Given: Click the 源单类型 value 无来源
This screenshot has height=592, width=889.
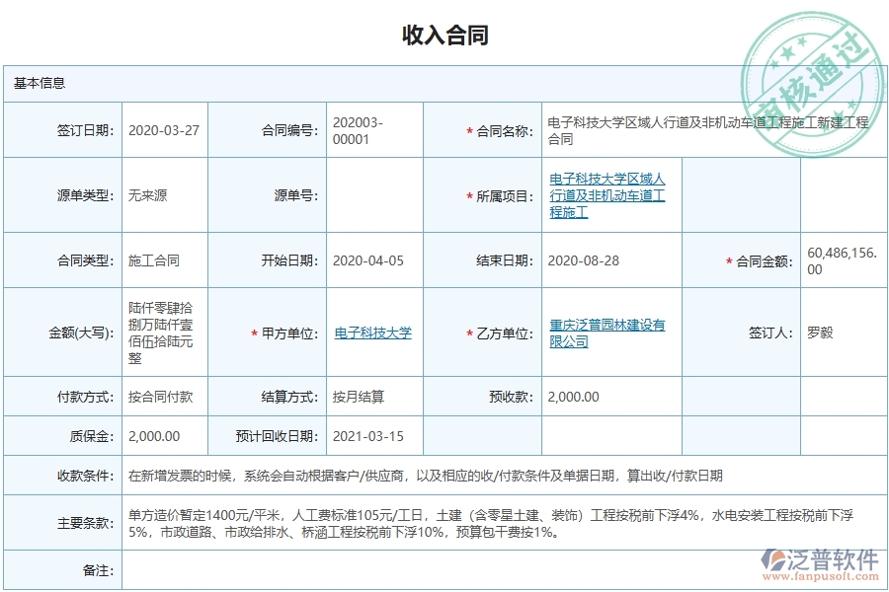Looking at the screenshot, I should click(148, 194).
